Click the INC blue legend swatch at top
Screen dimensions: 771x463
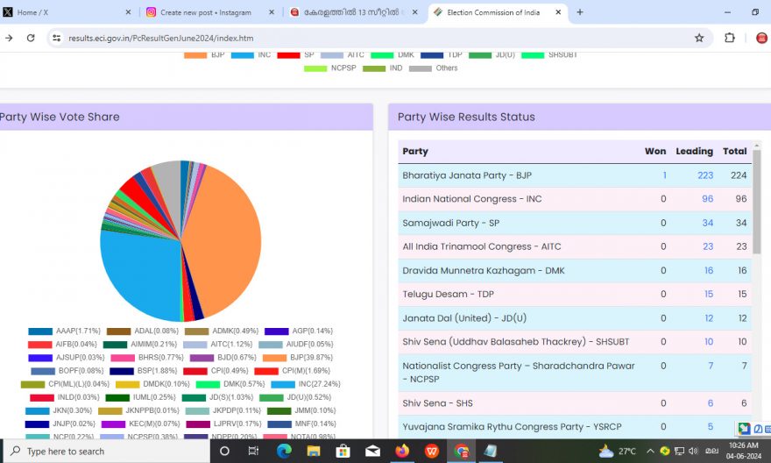point(243,55)
